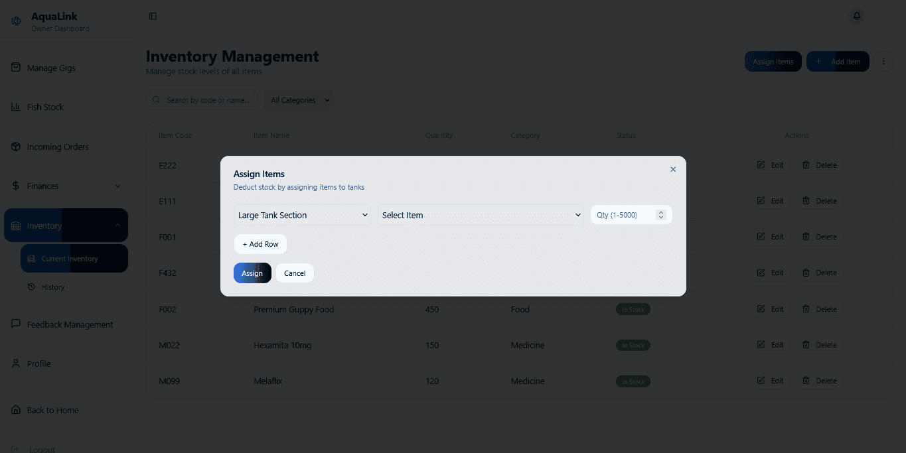This screenshot has height=453, width=906.
Task: Open the All Categories dropdown
Action: pyautogui.click(x=298, y=100)
